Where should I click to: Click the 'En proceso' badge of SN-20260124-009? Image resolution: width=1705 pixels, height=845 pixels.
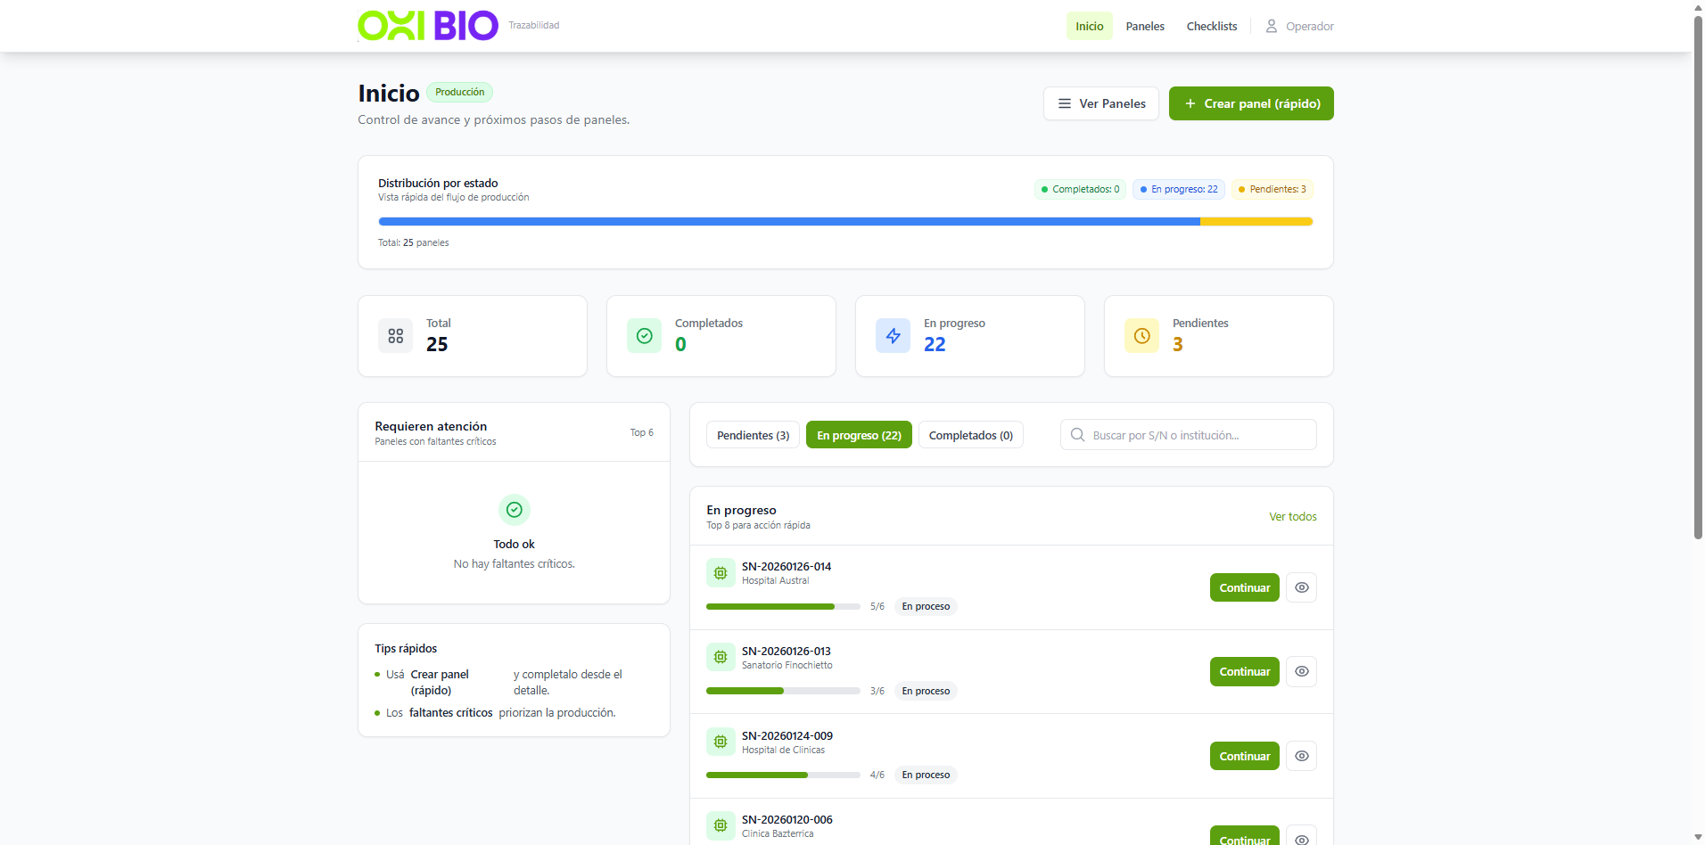point(926,775)
